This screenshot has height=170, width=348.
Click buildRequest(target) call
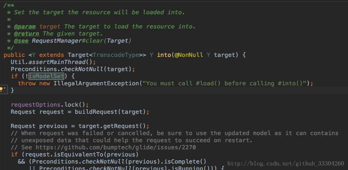point(110,112)
